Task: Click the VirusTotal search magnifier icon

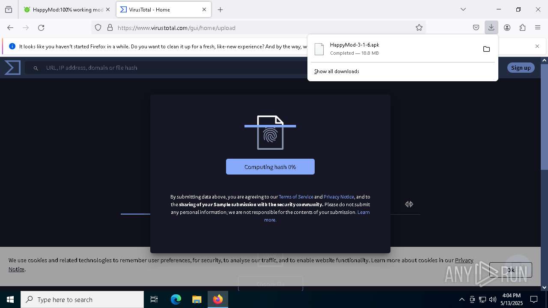Action: (x=36, y=68)
